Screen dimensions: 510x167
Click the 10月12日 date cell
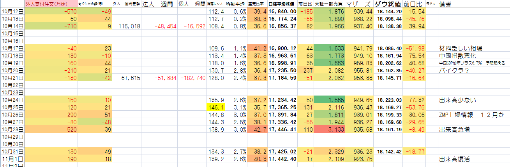[12, 12]
